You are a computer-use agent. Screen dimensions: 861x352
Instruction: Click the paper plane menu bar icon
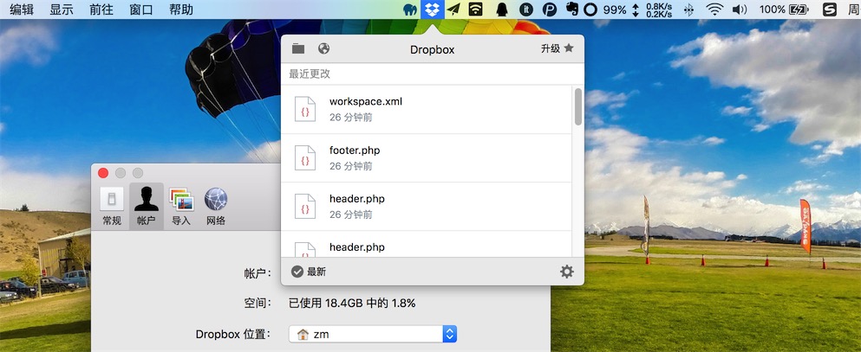pos(453,10)
